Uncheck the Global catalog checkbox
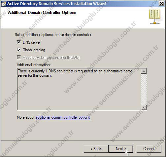This screenshot has width=166, height=157. (x=19, y=50)
